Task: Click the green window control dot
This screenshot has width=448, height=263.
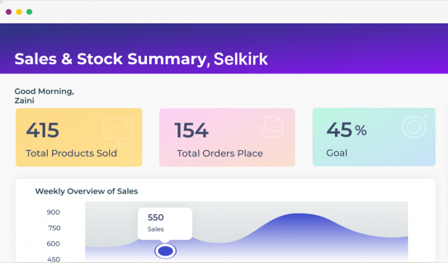Action: [x=29, y=12]
